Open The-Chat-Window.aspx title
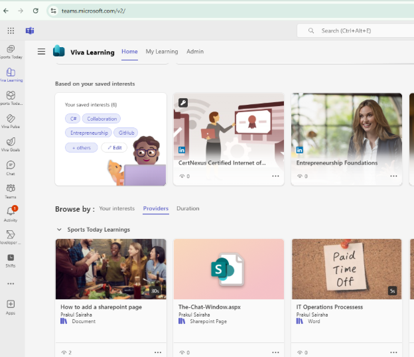Screen dimensions: 414x357 [210, 307]
